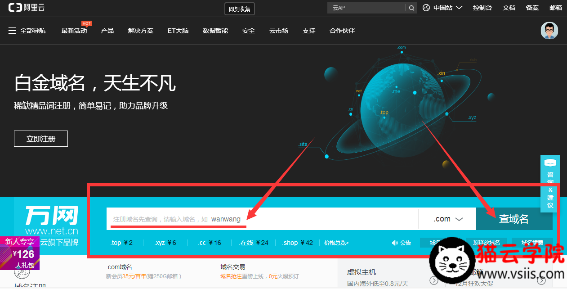Image resolution: width=567 pixels, height=289 pixels.
Task: Open the 安全 menu
Action: 249,31
